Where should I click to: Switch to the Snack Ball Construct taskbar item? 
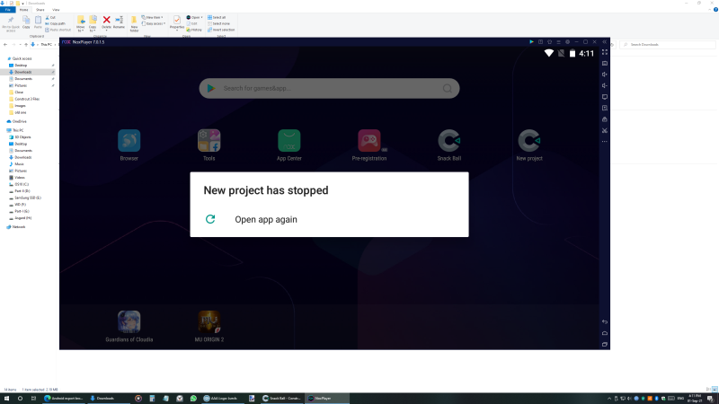(x=281, y=399)
